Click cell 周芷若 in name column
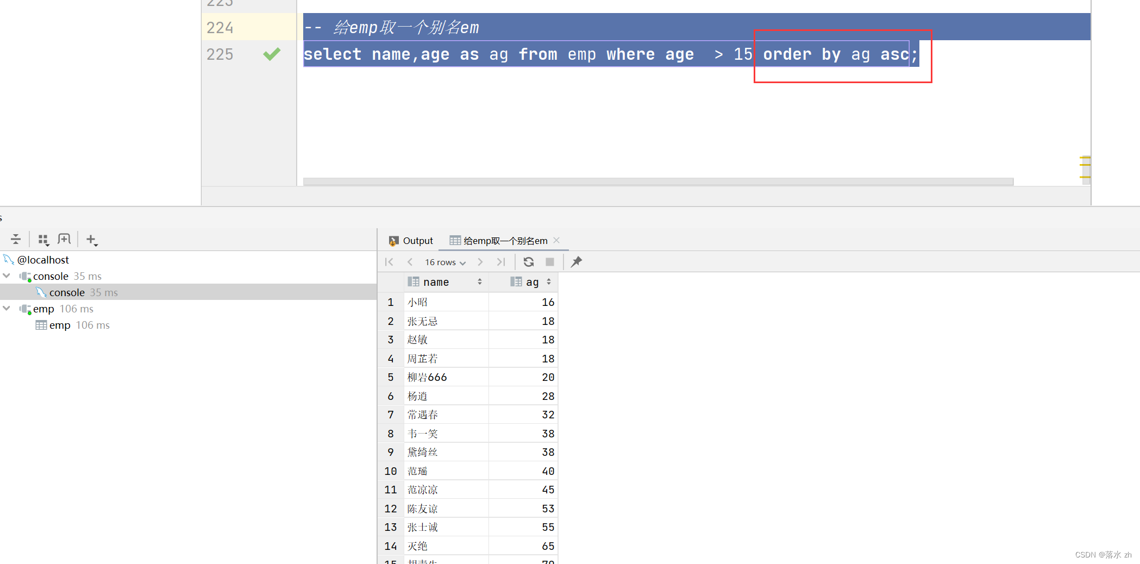Image resolution: width=1140 pixels, height=564 pixels. (446, 359)
